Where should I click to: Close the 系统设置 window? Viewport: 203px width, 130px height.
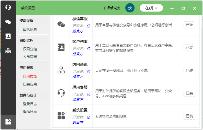(195, 8)
